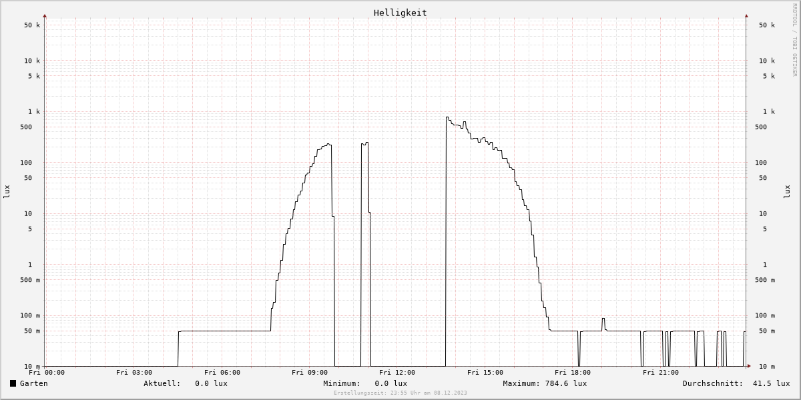801x400 pixels.
Task: Select the Aktuell value "0.0 lux"
Action: [x=211, y=383]
